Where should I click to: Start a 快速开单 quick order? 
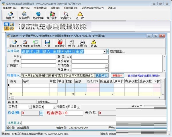pyautogui.click(x=25, y=44)
